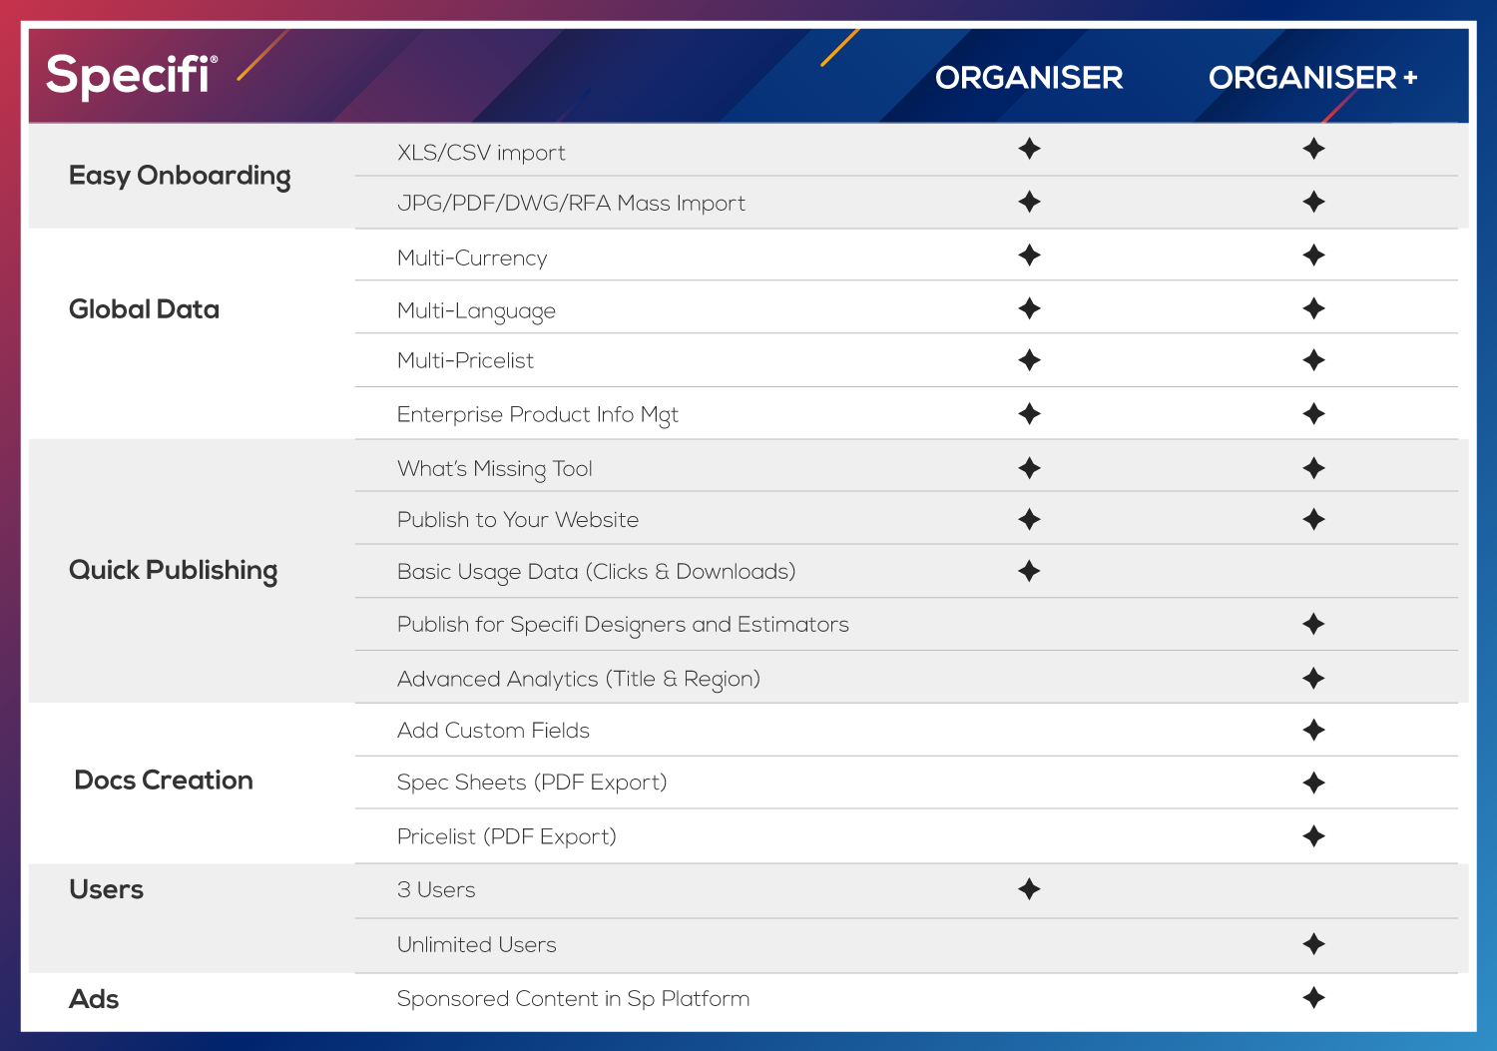Click Organiser star for JPG/PDF/DWG/RFA Mass Import
1497x1051 pixels.
(1029, 202)
